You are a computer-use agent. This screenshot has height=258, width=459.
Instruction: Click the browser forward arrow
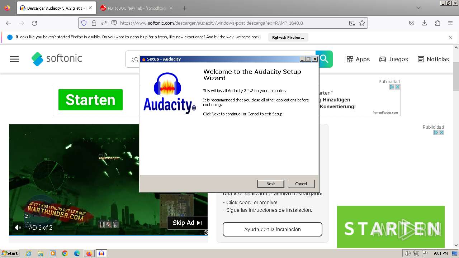(x=22, y=23)
